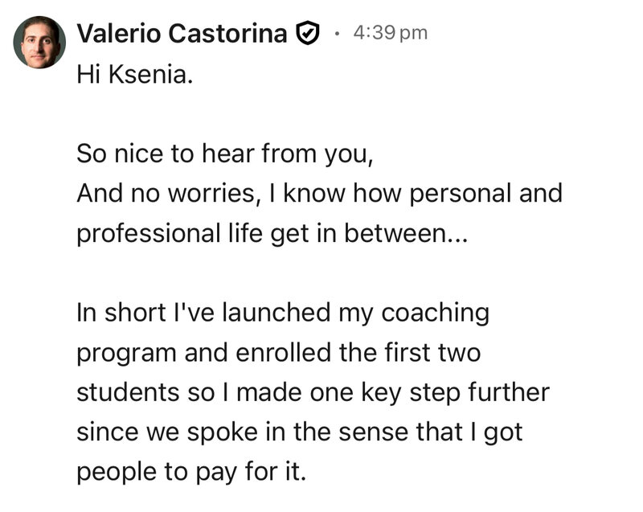Click the line "In short I've launched my coaching"
This screenshot has height=512, width=643.
coord(283,313)
